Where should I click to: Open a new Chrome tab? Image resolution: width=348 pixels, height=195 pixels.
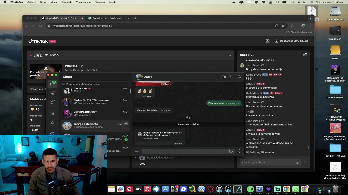coord(135,18)
